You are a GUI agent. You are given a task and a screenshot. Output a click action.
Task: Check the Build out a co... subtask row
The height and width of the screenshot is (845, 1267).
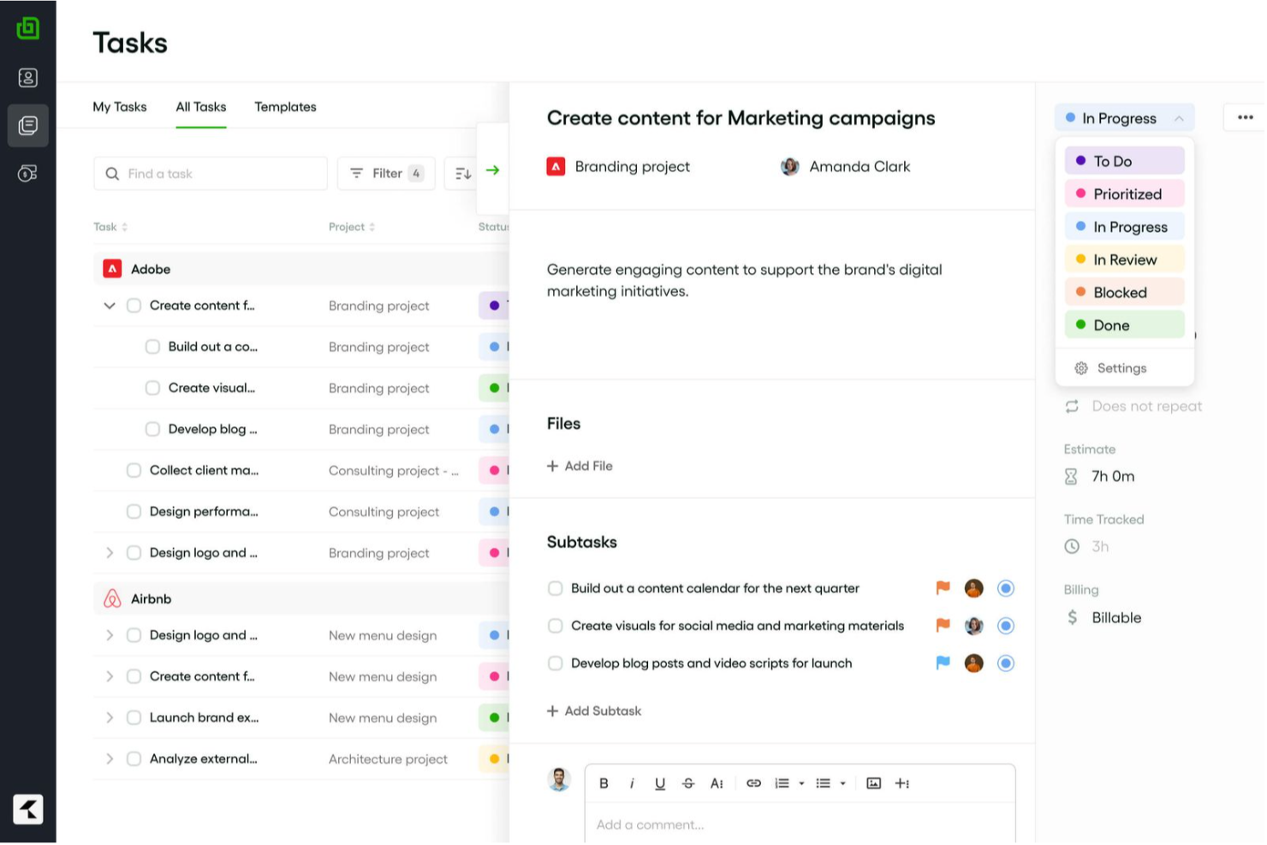(x=152, y=347)
